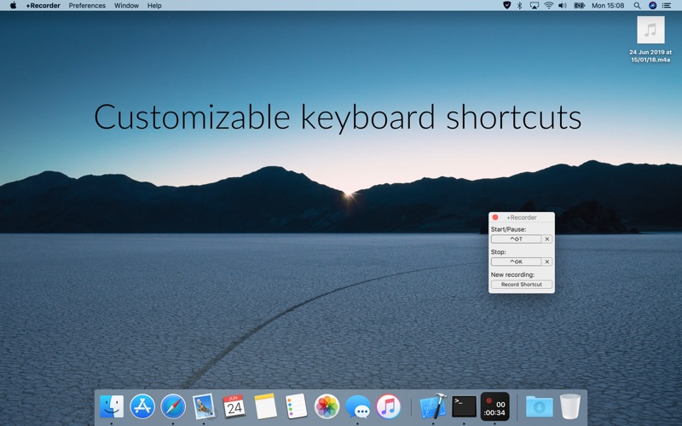Open the Preferences menu

point(87,5)
